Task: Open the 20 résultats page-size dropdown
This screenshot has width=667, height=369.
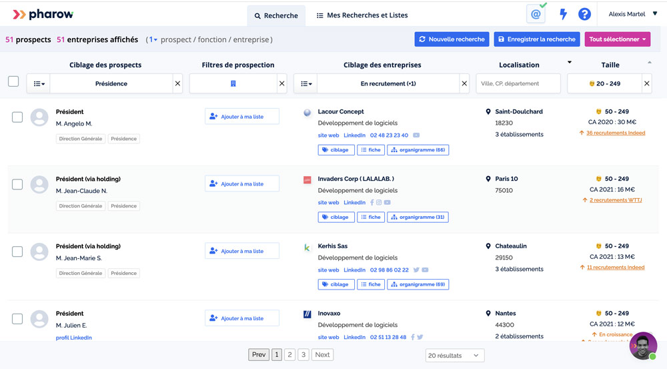Action: point(454,356)
